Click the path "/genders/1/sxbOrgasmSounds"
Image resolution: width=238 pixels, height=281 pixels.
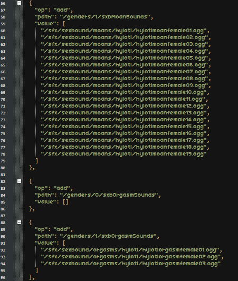pos(108,236)
